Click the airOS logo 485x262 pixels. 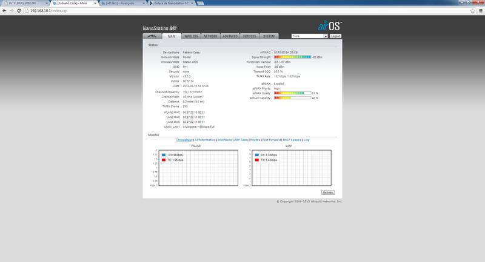(330, 25)
